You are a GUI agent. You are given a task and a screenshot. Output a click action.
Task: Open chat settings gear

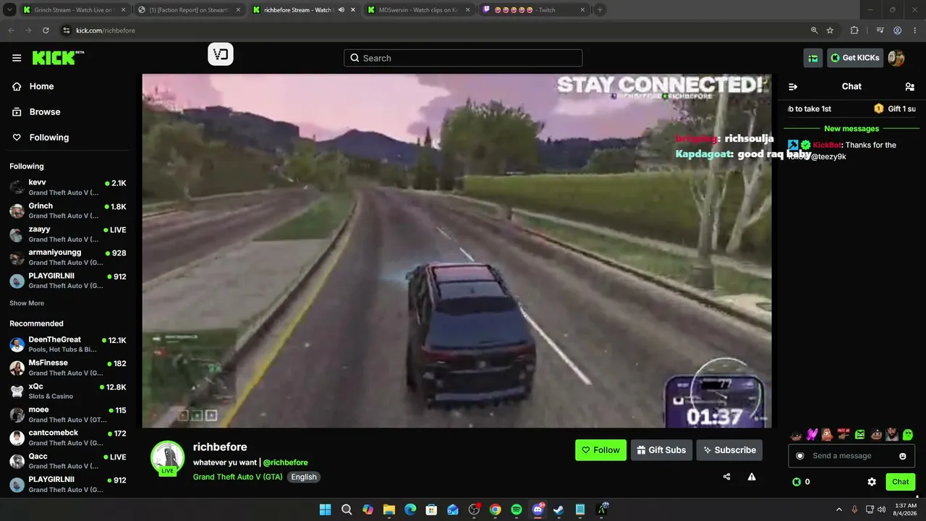pyautogui.click(x=872, y=482)
